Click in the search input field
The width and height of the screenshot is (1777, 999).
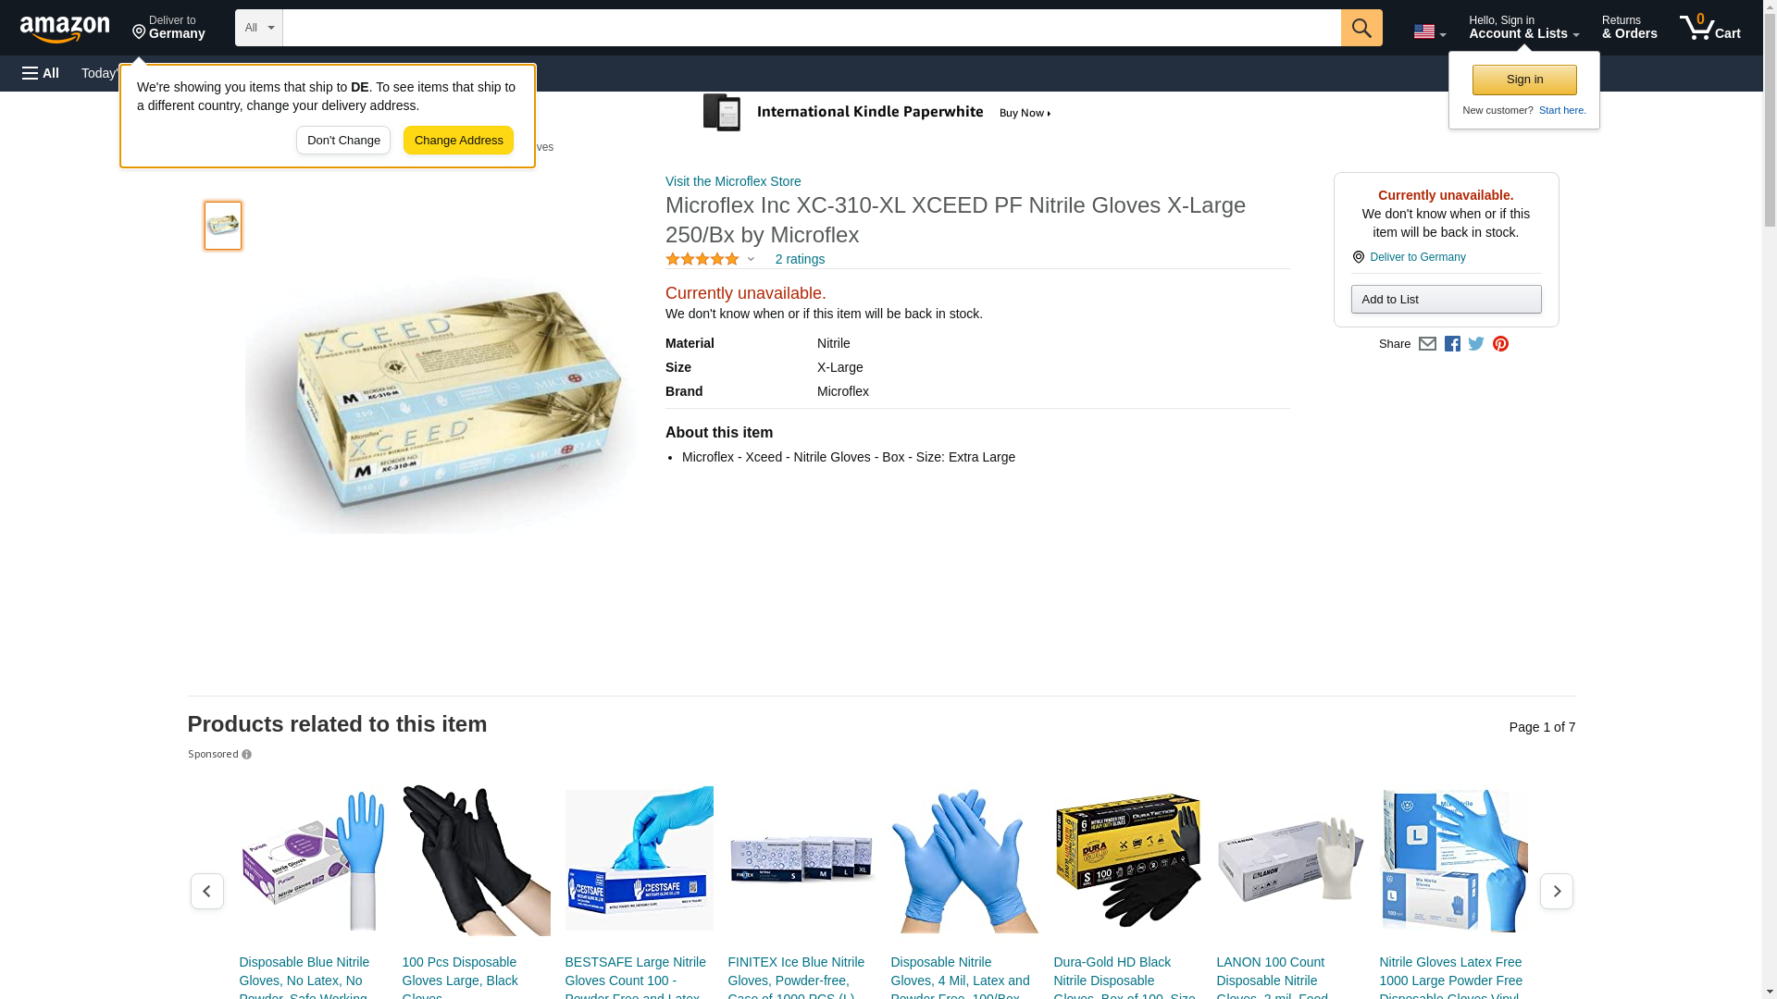click(812, 28)
